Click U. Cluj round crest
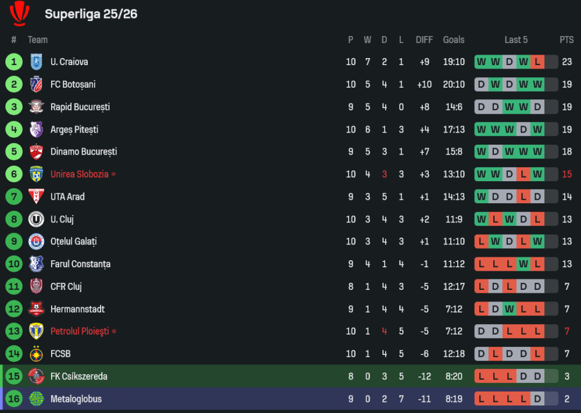This screenshot has width=581, height=413. pyautogui.click(x=36, y=220)
